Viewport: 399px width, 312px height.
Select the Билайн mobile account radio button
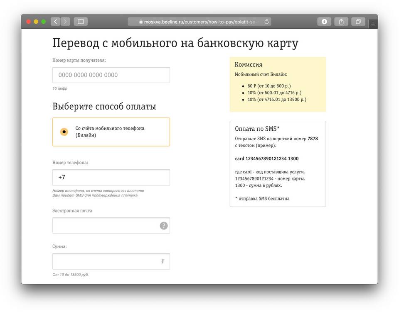[x=64, y=132]
